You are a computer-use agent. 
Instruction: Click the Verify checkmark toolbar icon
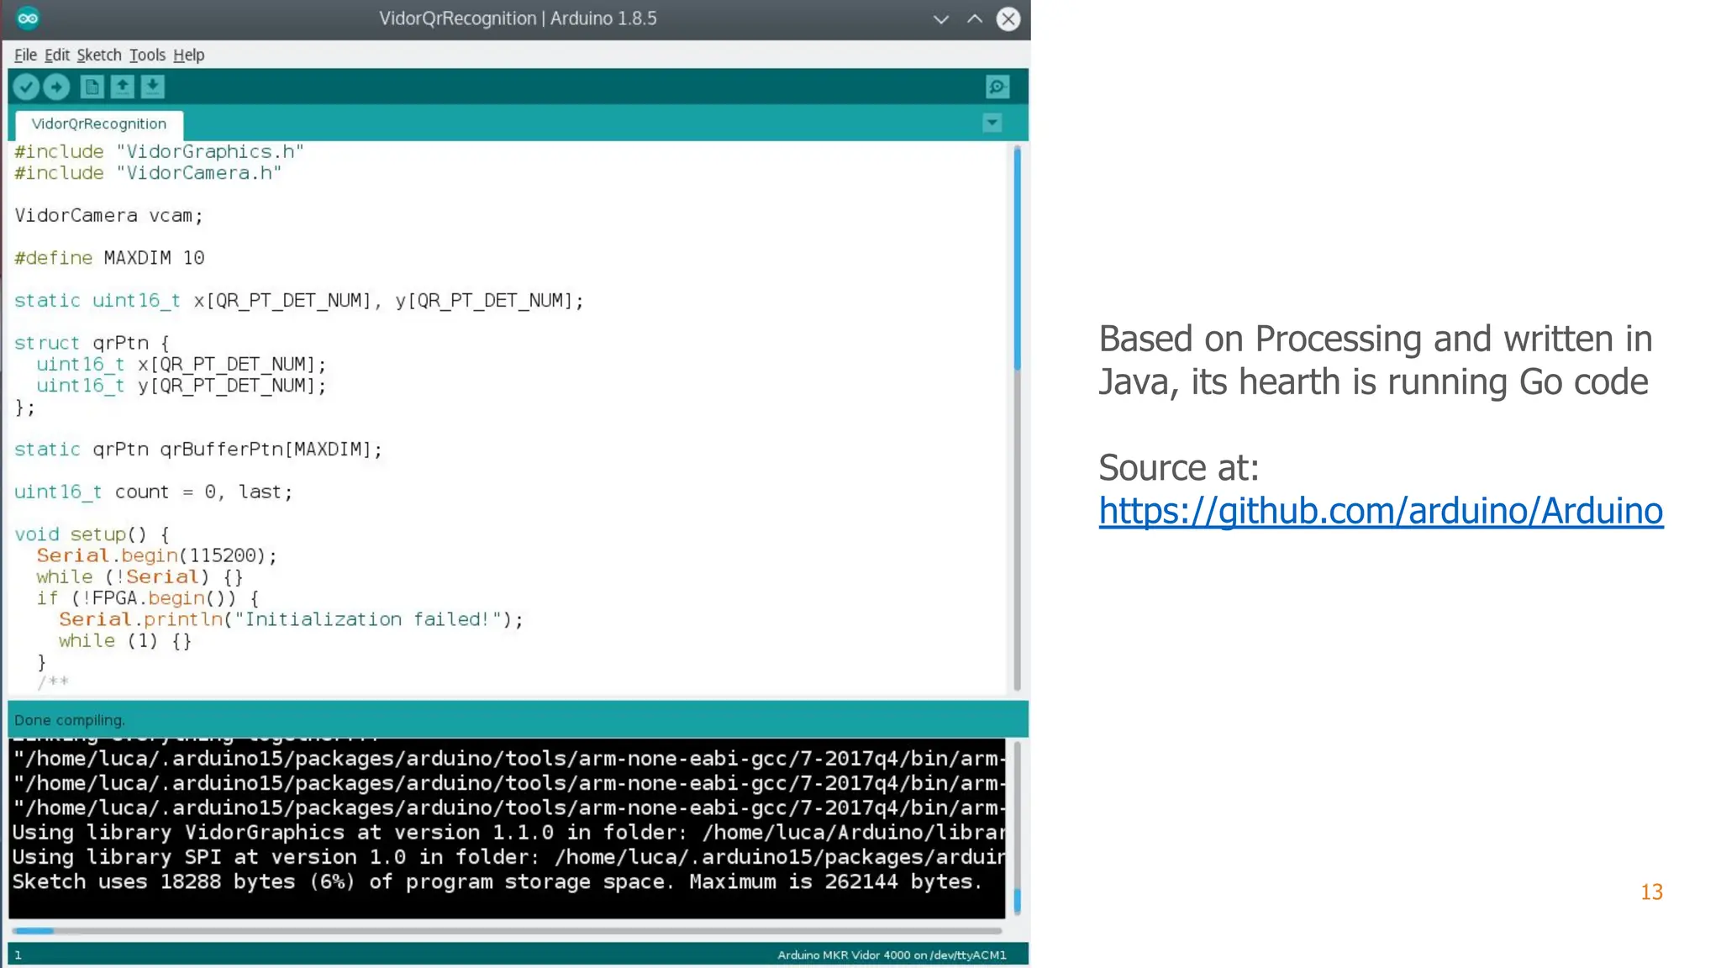click(x=26, y=87)
